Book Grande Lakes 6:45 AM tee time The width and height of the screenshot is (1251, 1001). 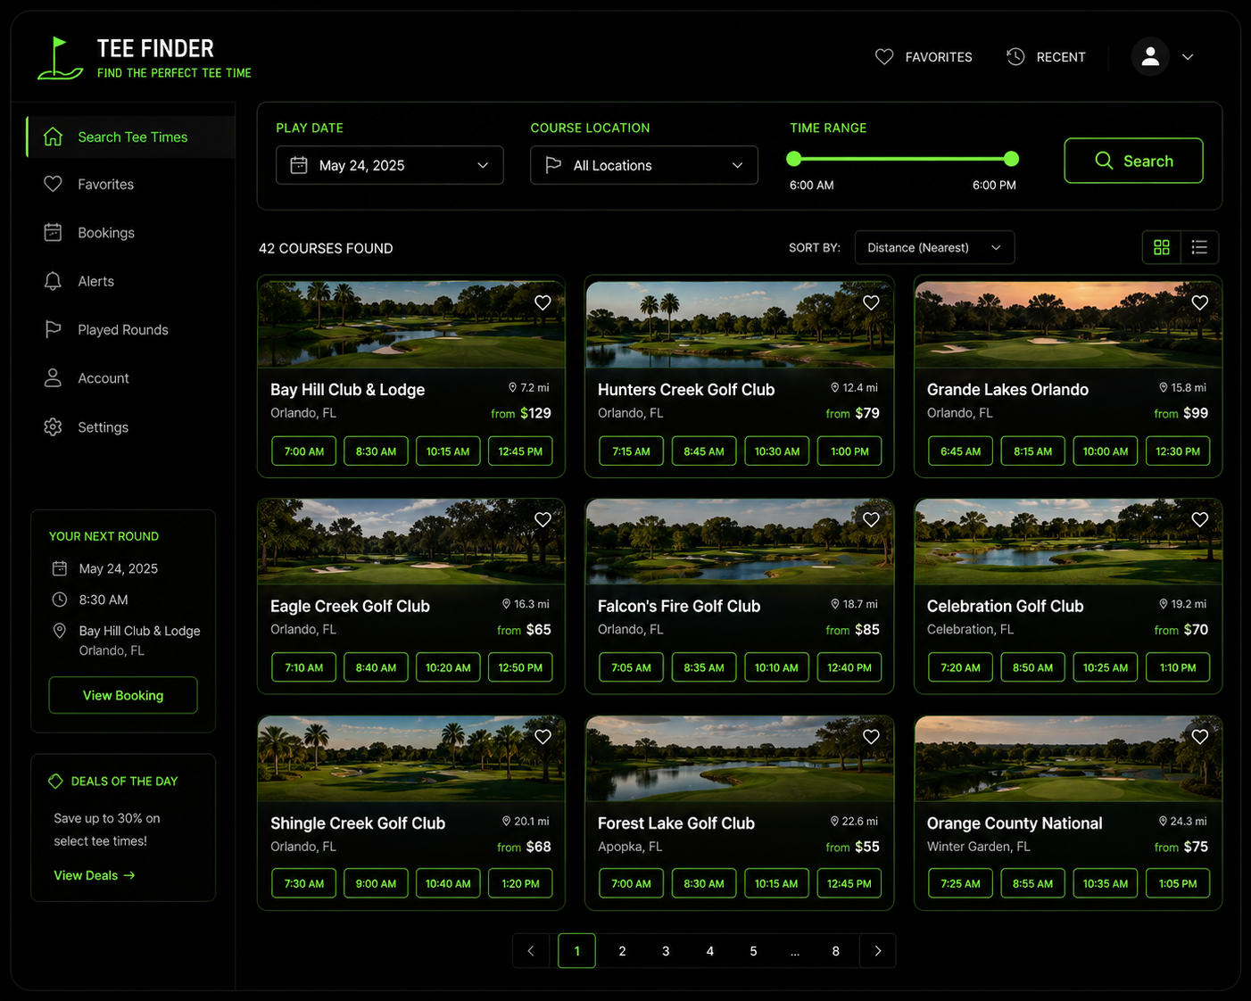point(960,451)
